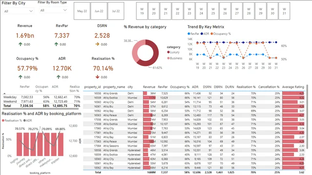Click the Realisation % legend marker in platform chart

[3, 121]
